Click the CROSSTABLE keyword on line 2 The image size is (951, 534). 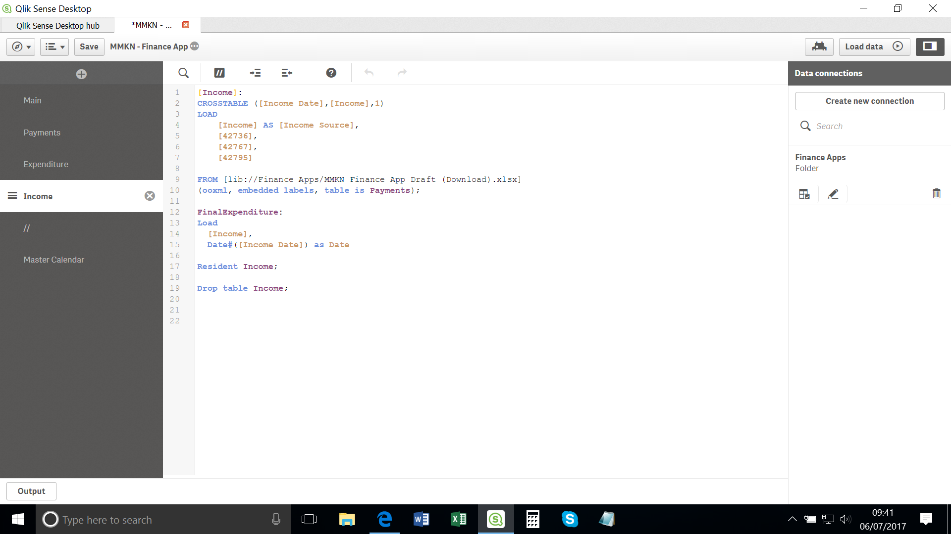(x=222, y=103)
